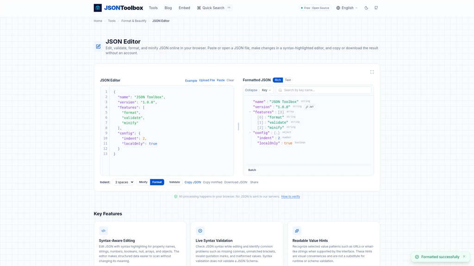Open the Key search-type dropdown
Screen dimensions: 474x266
point(266,90)
